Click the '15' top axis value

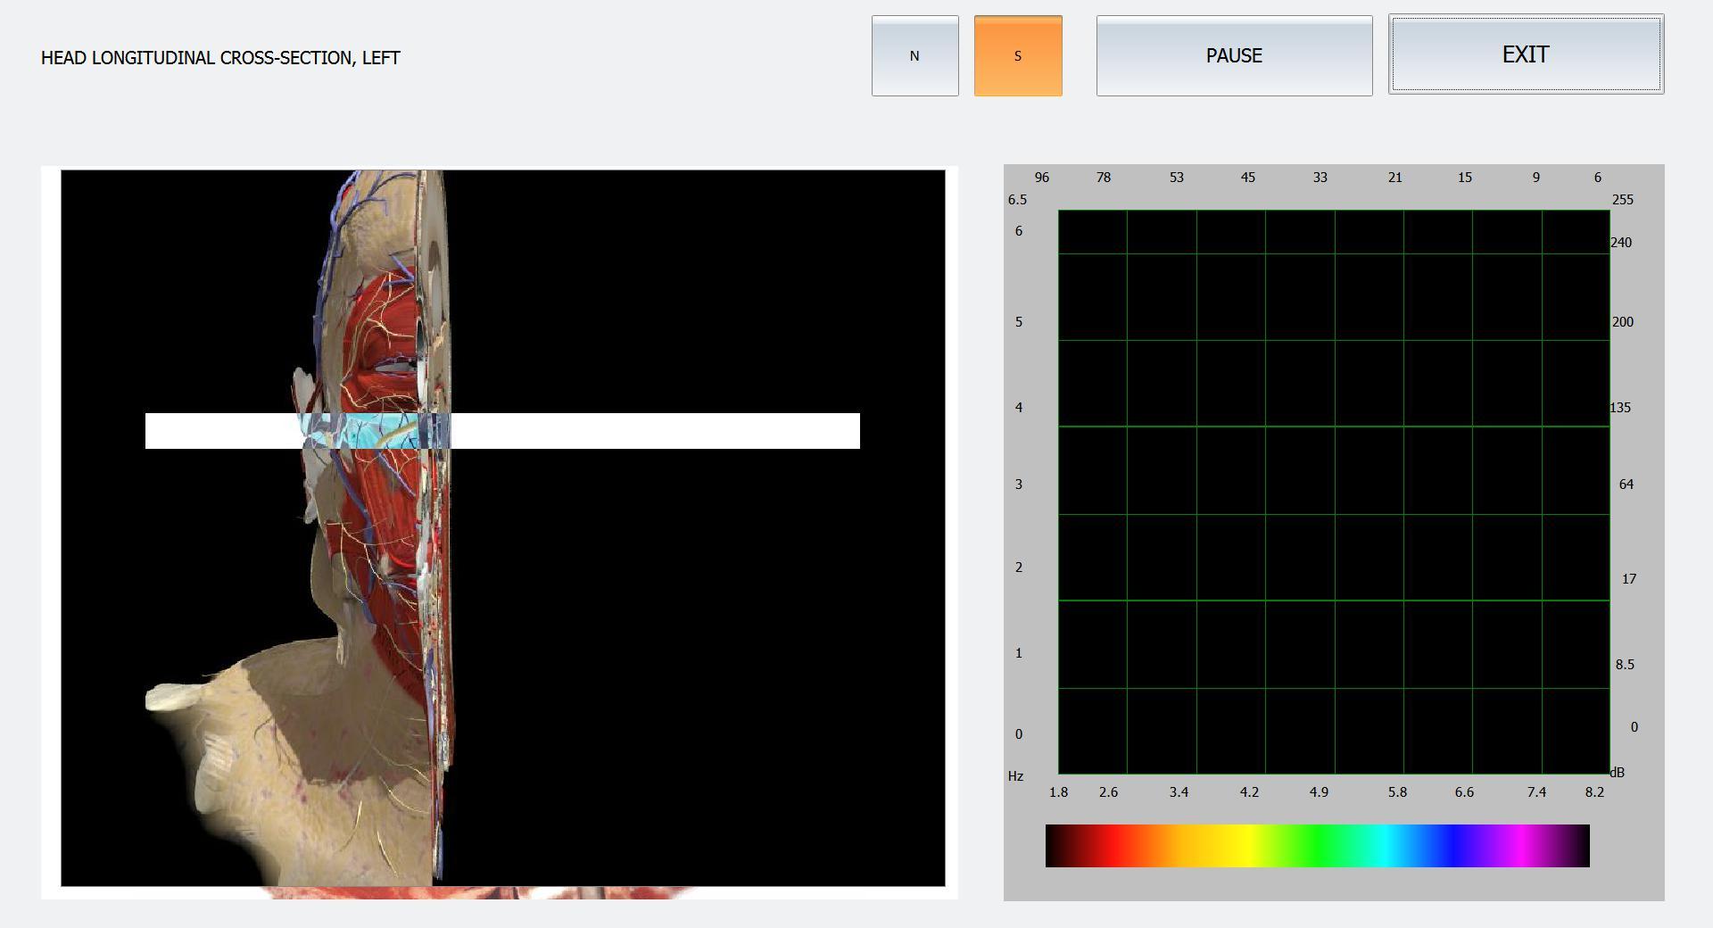pyautogui.click(x=1465, y=178)
